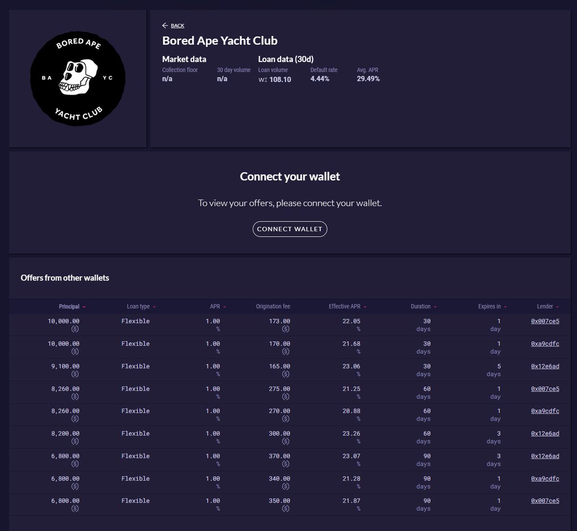Open lender 0x12e6ad in 165.00 fee row
The image size is (577, 531).
(545, 367)
